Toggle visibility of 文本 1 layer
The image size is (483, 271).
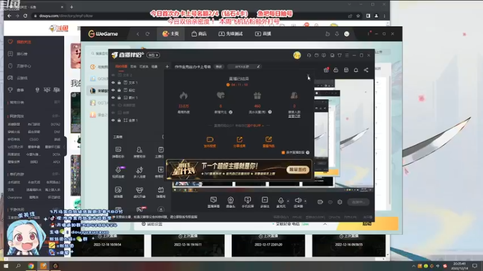pyautogui.click(x=113, y=83)
